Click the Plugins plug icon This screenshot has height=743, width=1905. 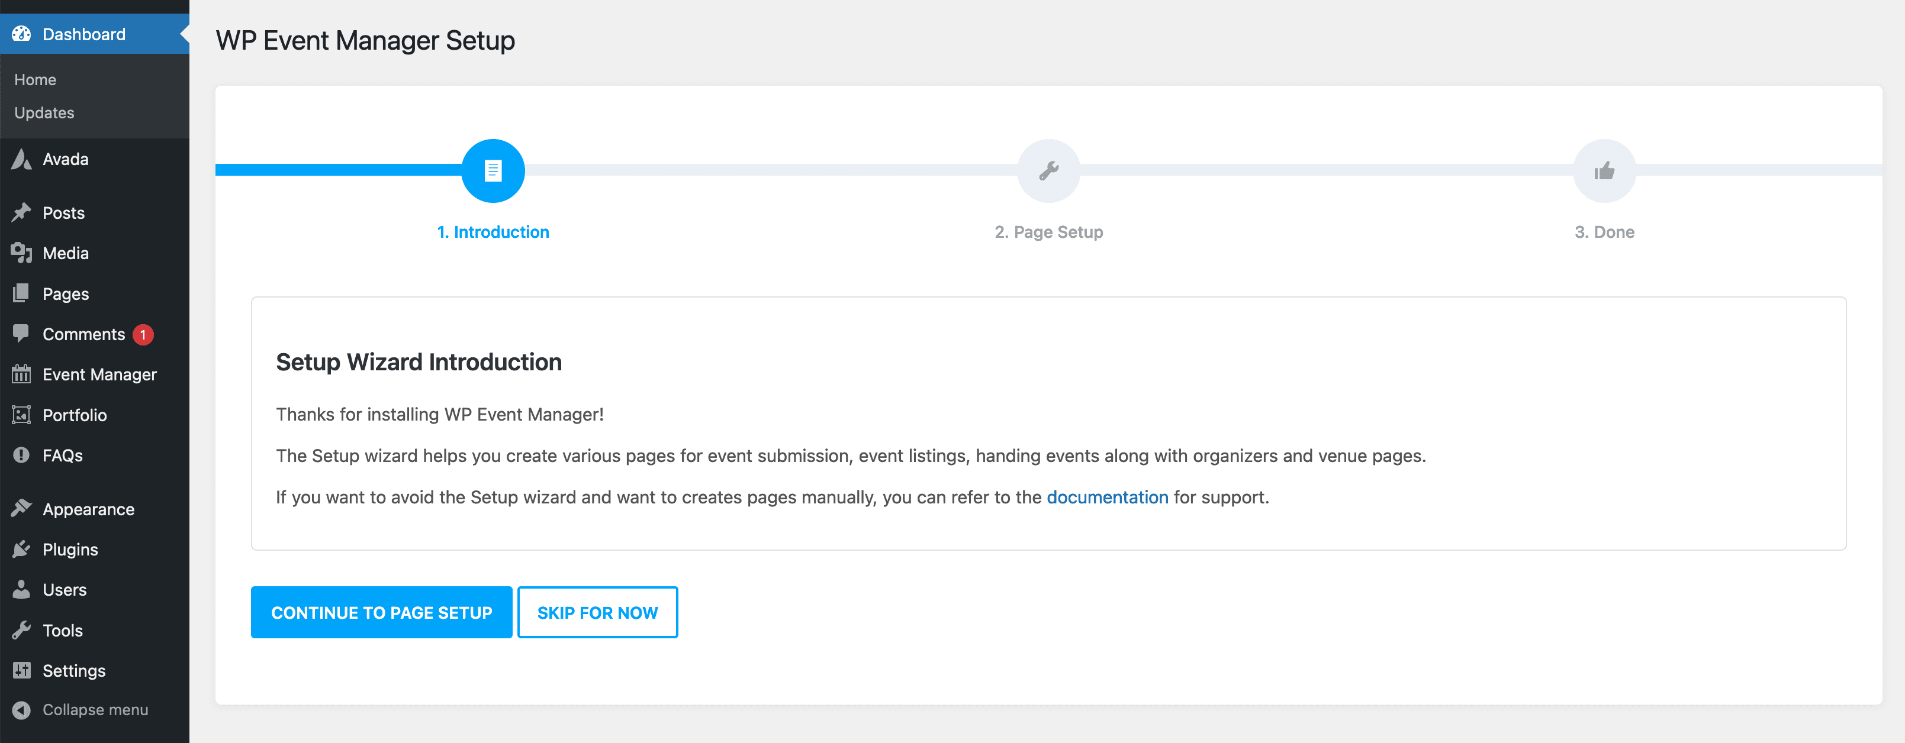(x=21, y=550)
